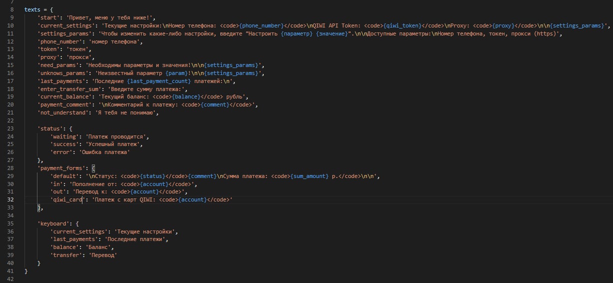Image resolution: width=613 pixels, height=283 pixels.
Task: Click the string 'Текущие настройки' on line 36
Action: point(146,232)
